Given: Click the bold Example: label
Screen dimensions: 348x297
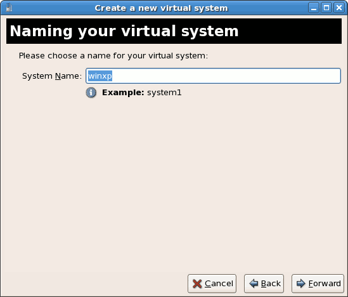Looking at the screenshot, I should [123, 93].
